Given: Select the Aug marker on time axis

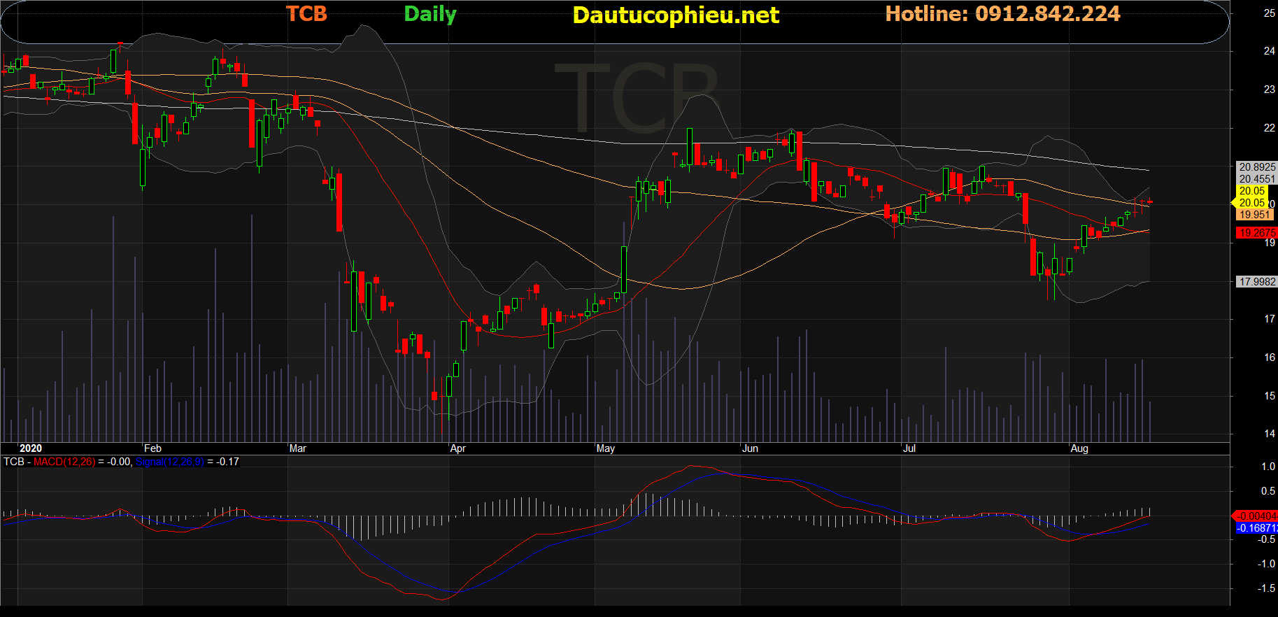Looking at the screenshot, I should (1079, 448).
